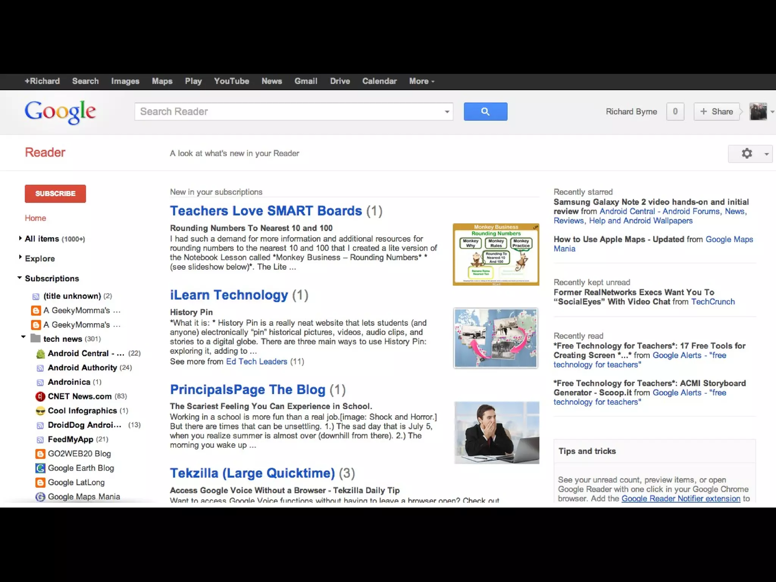776x582 pixels.
Task: Select the Android Central feed icon
Action: click(x=40, y=354)
